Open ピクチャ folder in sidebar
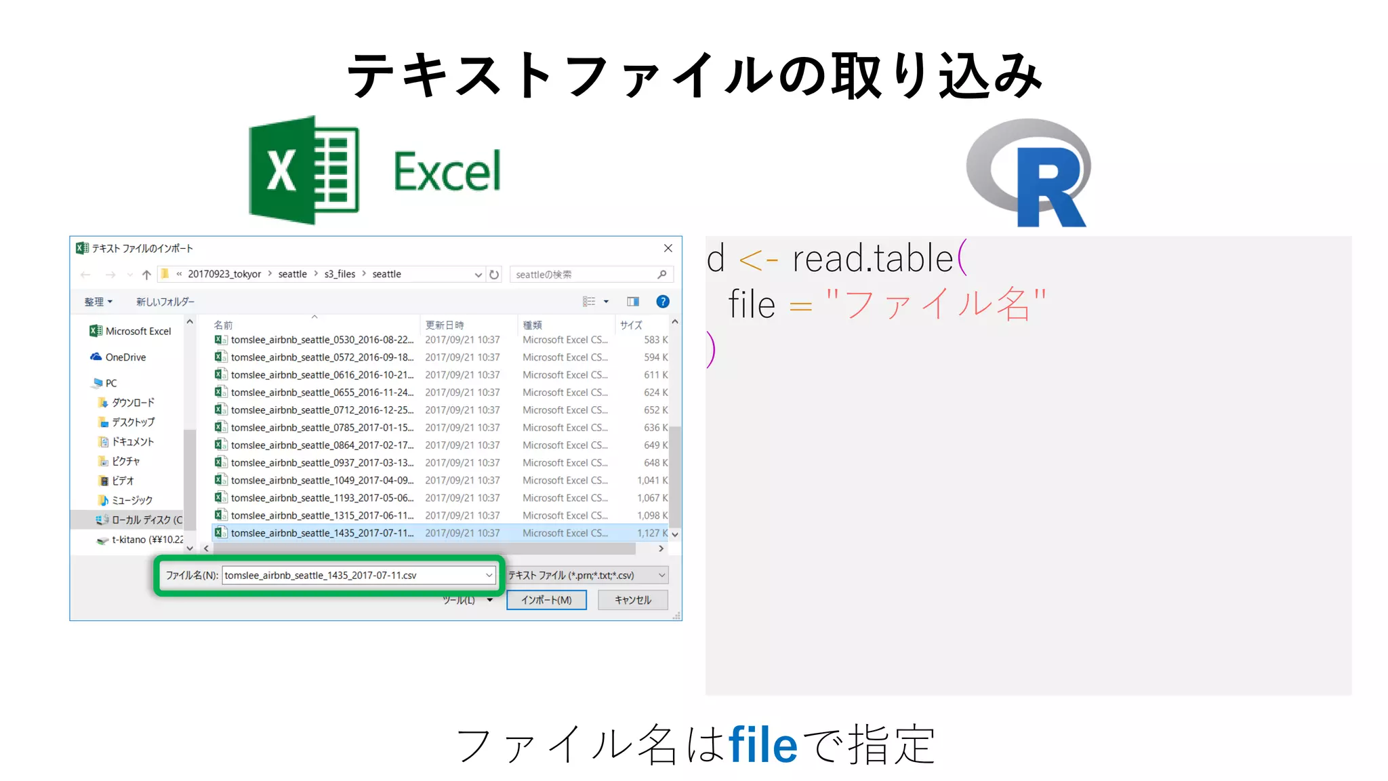The height and width of the screenshot is (781, 1388). click(x=119, y=462)
